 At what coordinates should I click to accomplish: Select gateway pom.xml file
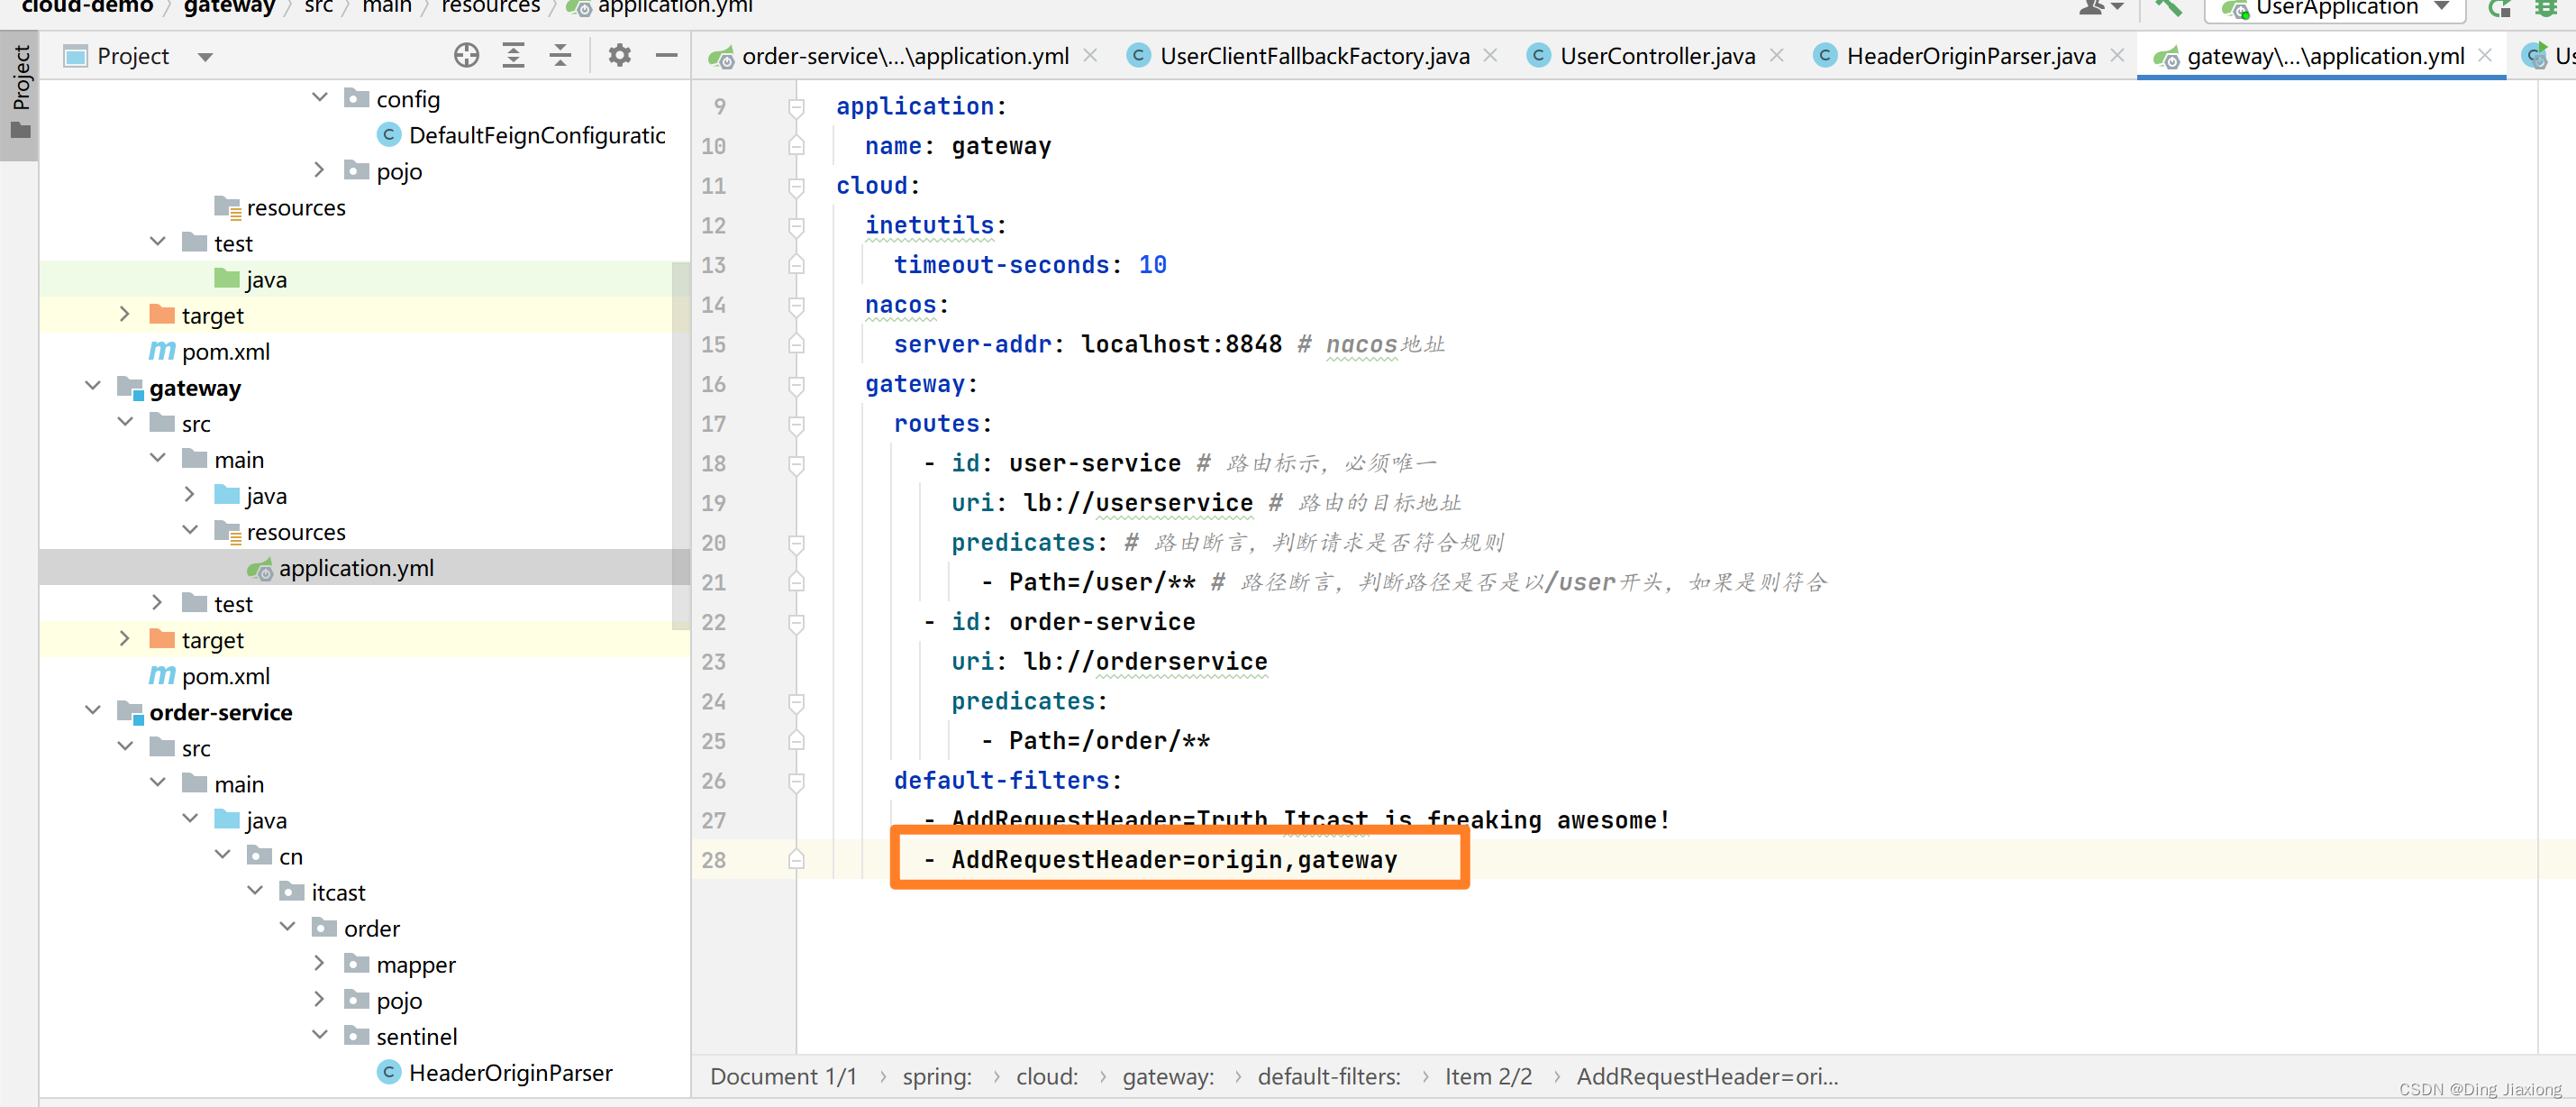(x=209, y=675)
